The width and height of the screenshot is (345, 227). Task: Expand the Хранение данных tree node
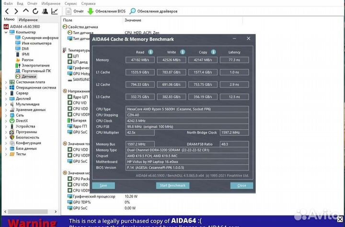tap(6, 110)
